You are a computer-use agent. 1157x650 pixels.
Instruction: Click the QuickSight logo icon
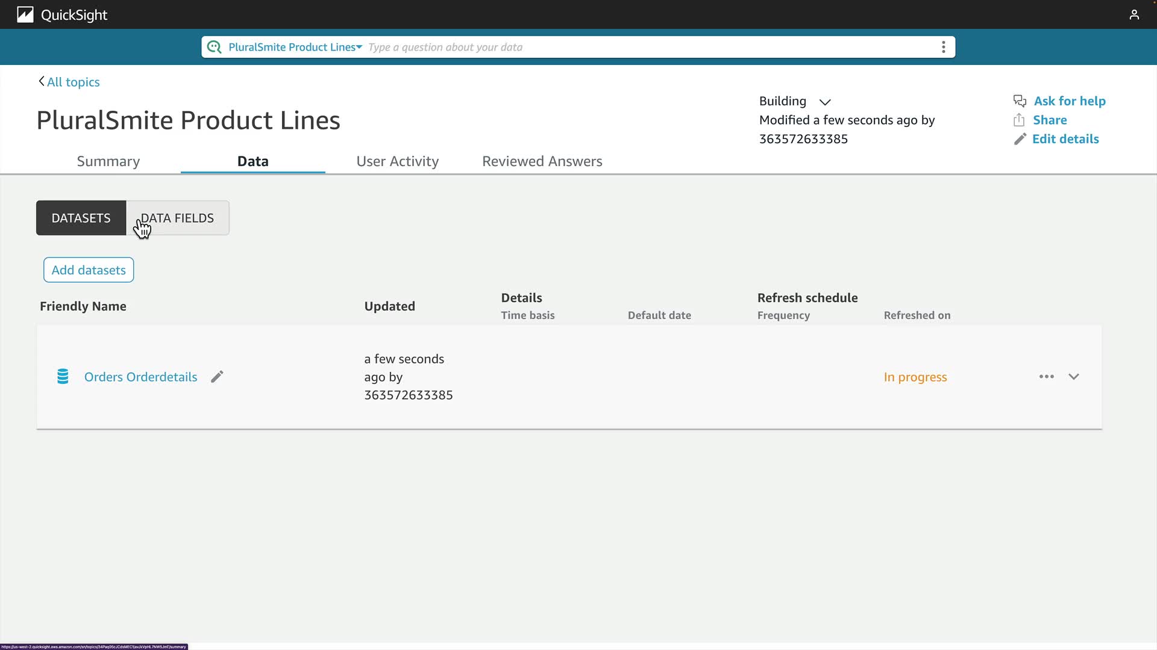(25, 14)
